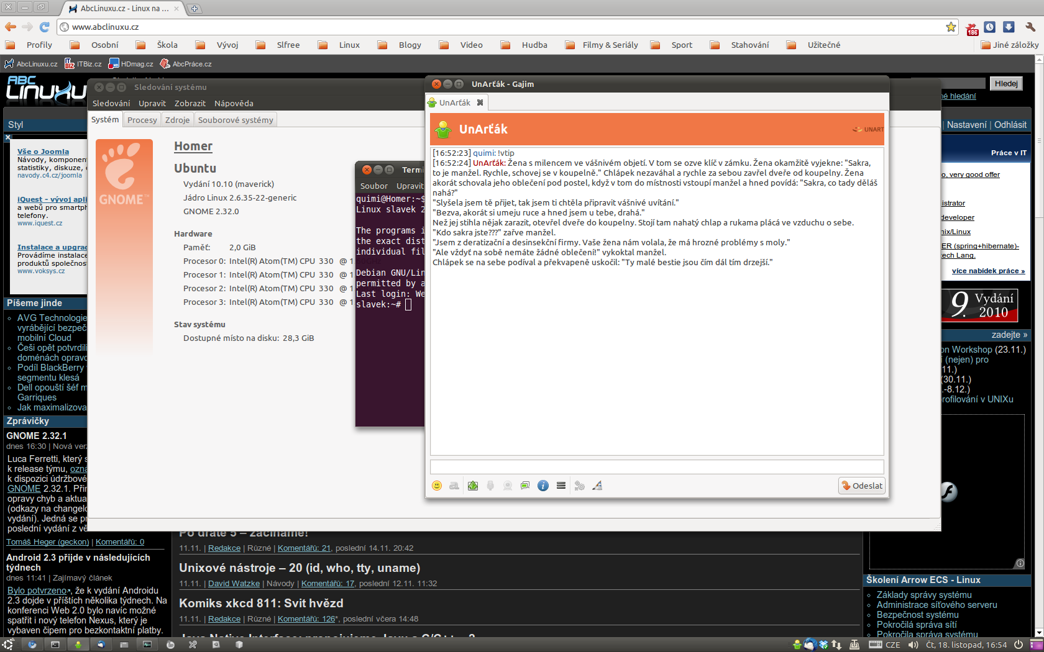Image resolution: width=1044 pixels, height=652 pixels.
Task: Open Zobrazit menu in system monitor
Action: click(x=190, y=103)
